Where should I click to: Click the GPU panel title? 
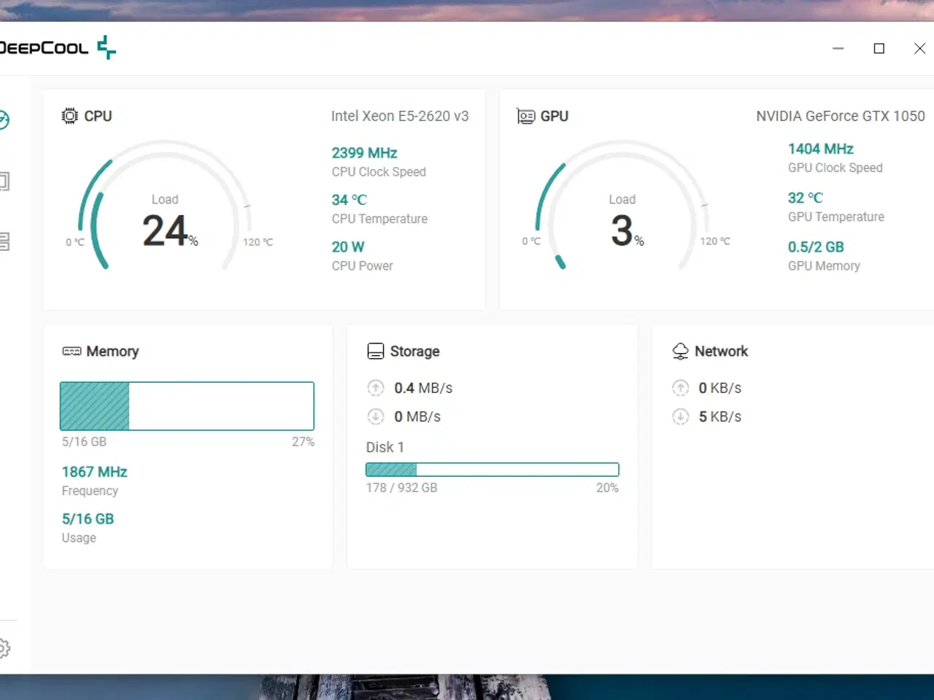pyautogui.click(x=554, y=116)
